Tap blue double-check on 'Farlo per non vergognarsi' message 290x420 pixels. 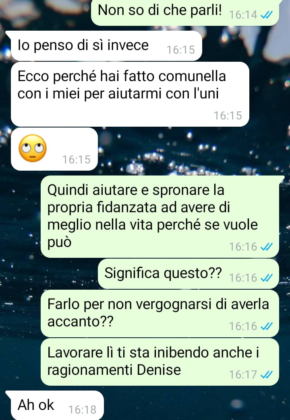pos(267,326)
